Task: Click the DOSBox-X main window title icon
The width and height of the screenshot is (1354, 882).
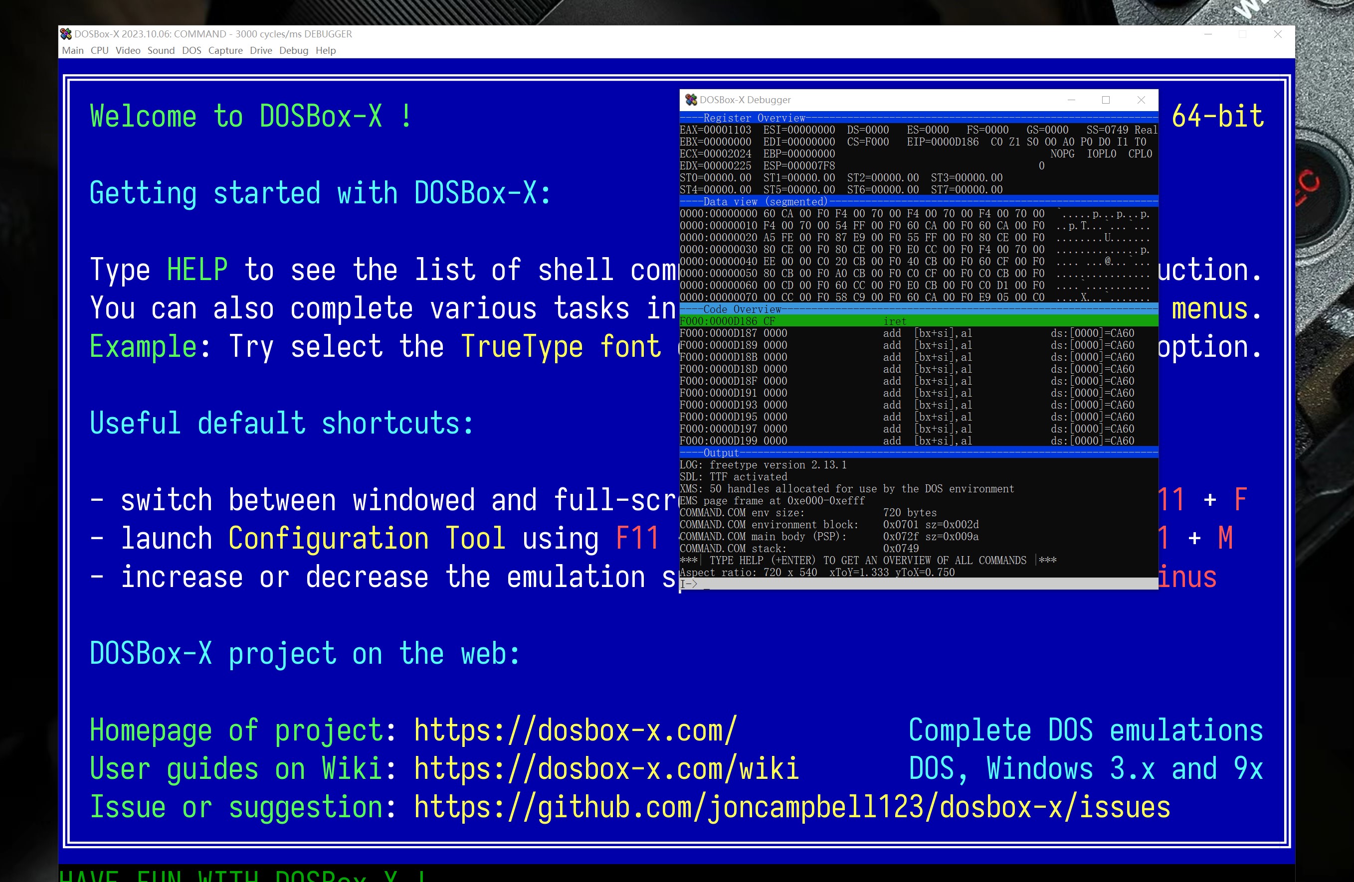Action: click(x=66, y=34)
